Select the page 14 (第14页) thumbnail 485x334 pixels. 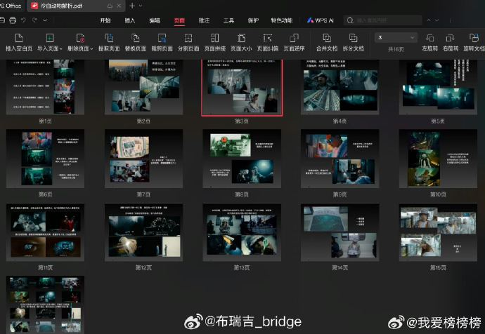340,232
